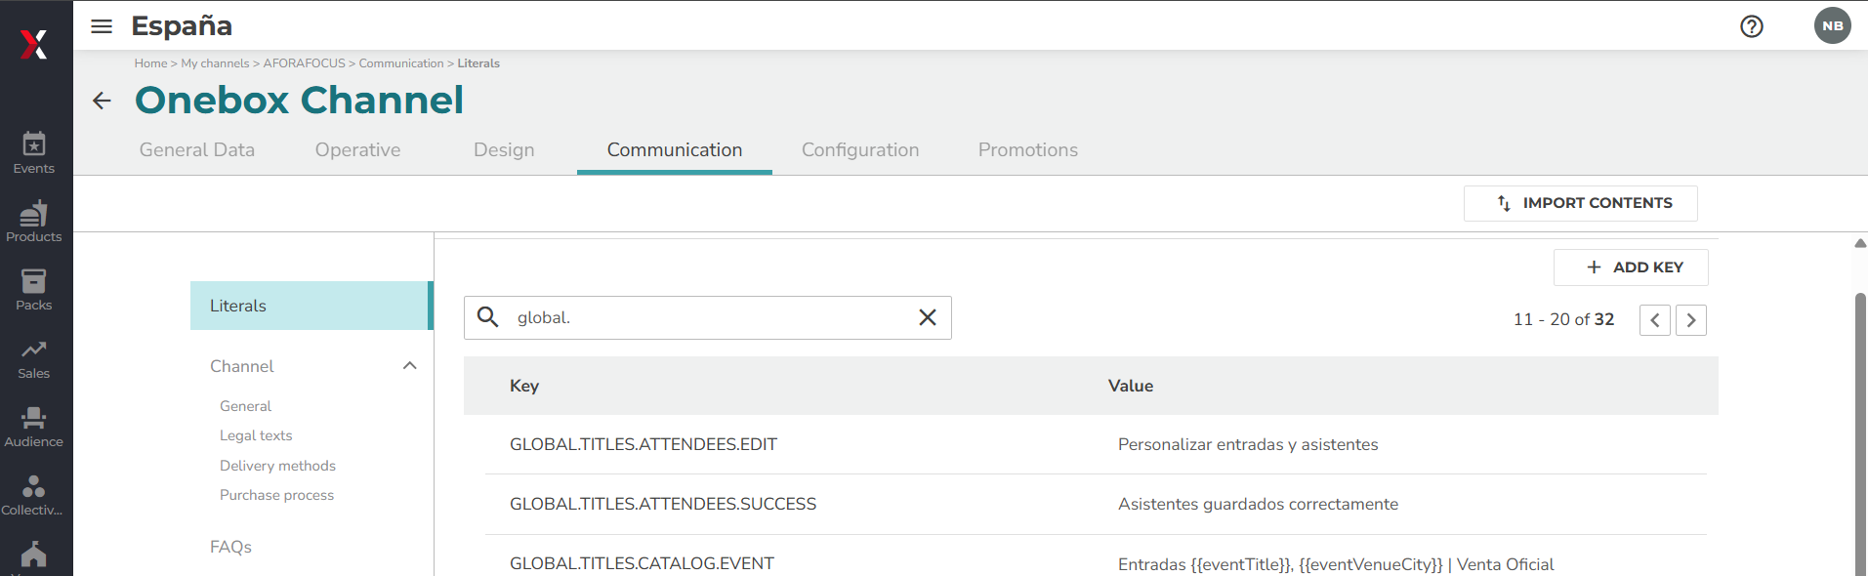The image size is (1868, 576).
Task: Click the Home breadcrumb link
Action: pyautogui.click(x=150, y=63)
